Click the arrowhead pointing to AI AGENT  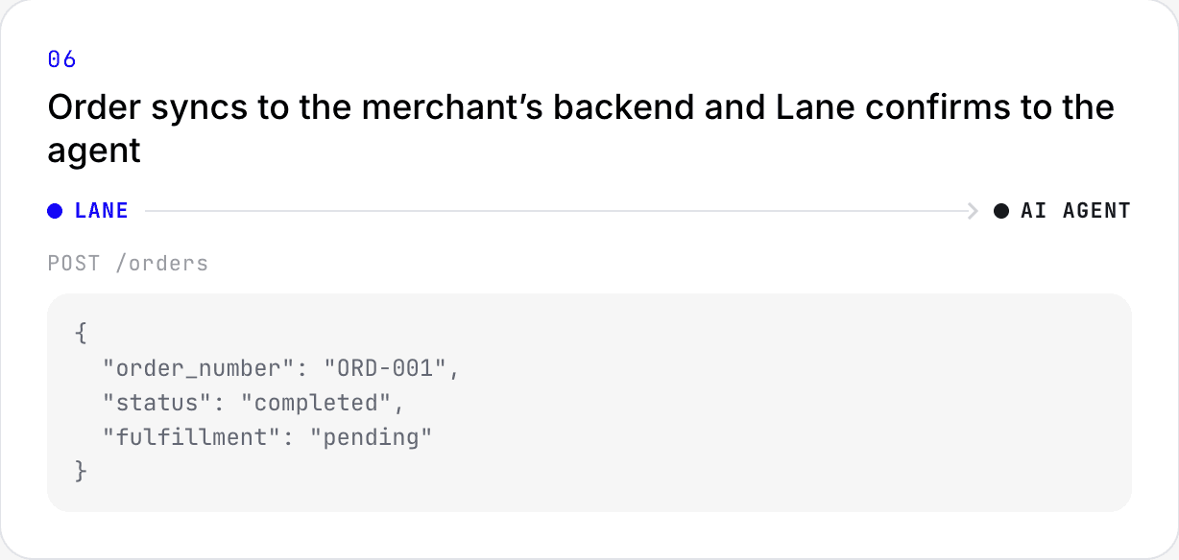(x=974, y=211)
